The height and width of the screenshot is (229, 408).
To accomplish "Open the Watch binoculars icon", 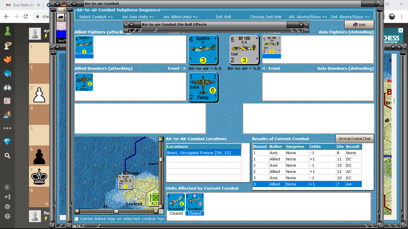I will point(7,87).
